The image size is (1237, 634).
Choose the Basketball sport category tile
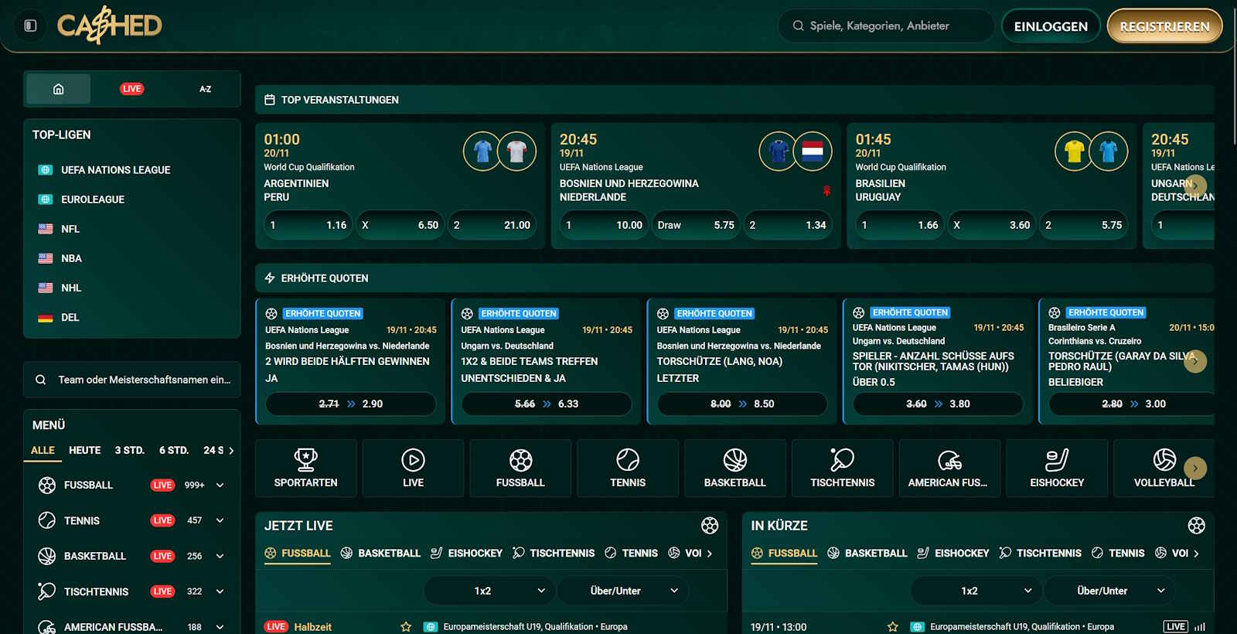click(x=734, y=468)
